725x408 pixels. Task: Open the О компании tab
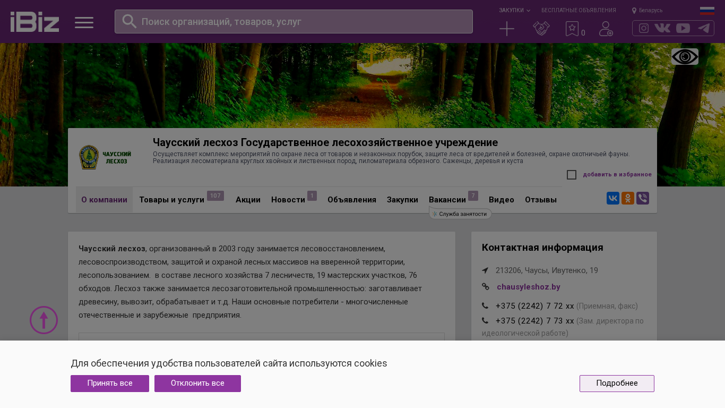click(x=104, y=200)
